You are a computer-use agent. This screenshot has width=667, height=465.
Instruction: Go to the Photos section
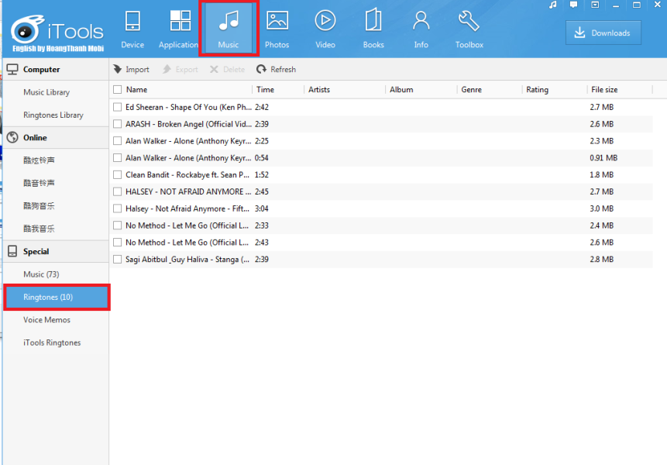tap(277, 29)
